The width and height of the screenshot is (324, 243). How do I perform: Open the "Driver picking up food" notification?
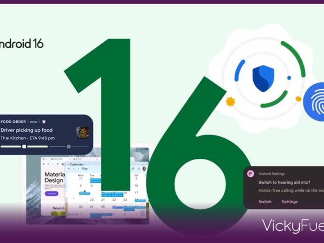click(x=27, y=130)
